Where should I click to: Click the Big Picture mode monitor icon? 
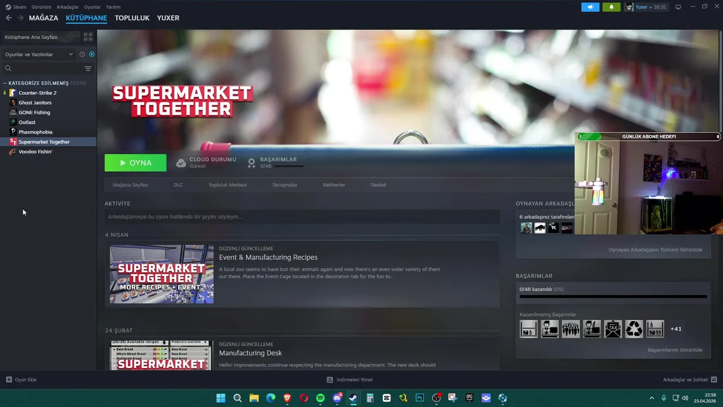678,7
